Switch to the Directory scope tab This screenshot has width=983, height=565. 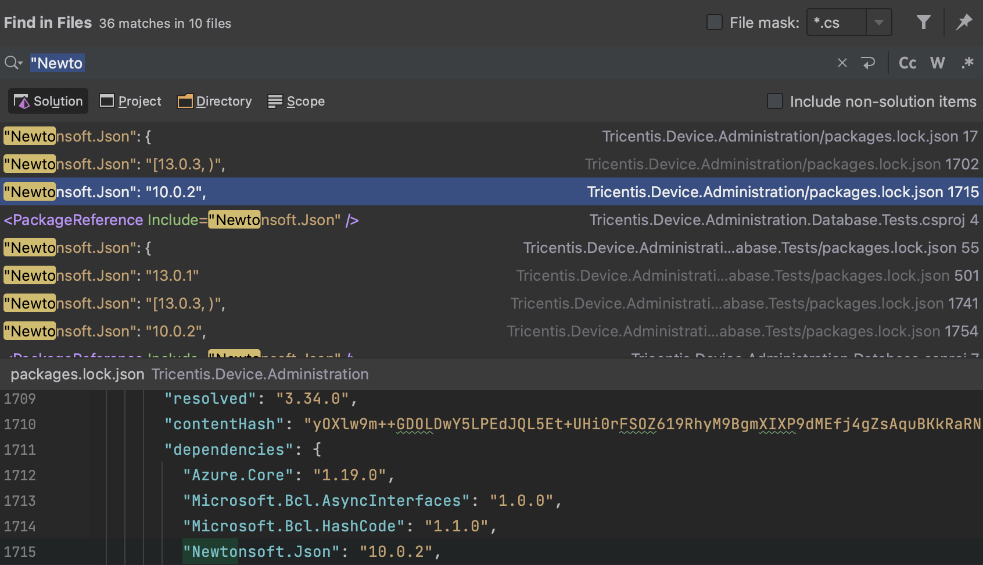coord(215,101)
